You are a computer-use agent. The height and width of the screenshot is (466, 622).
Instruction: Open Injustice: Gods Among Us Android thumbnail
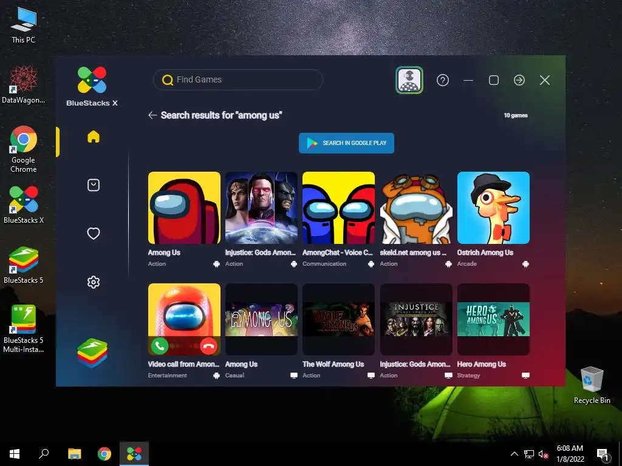pyautogui.click(x=261, y=208)
